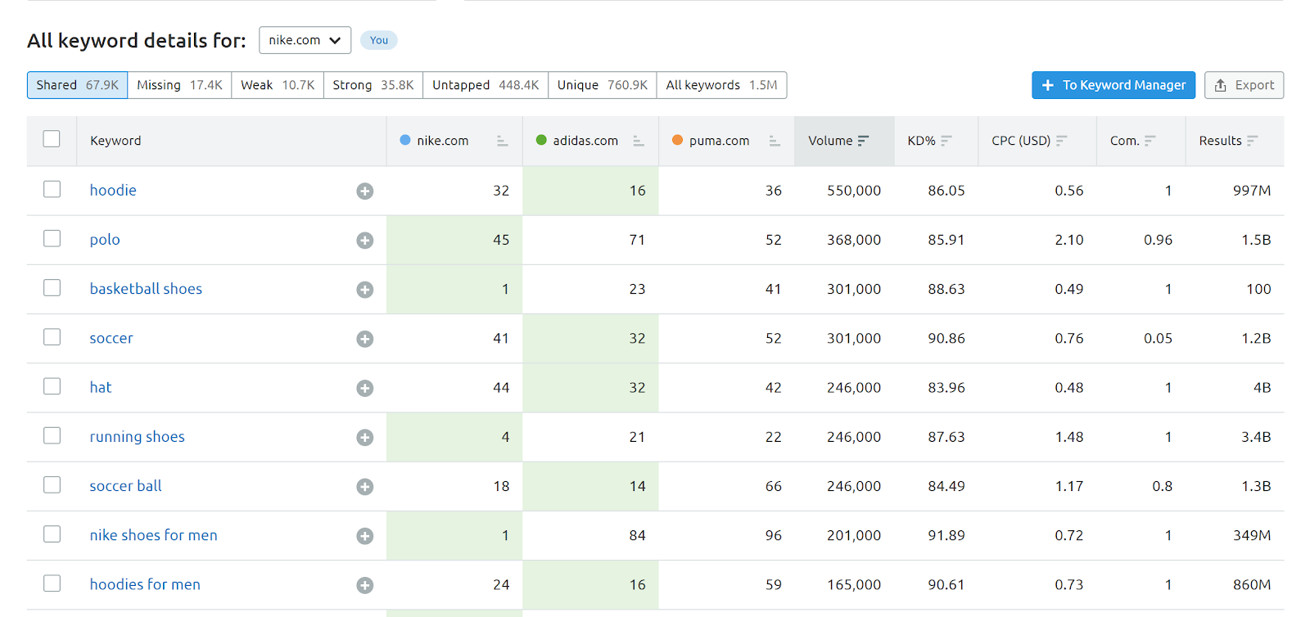Click running shoes CPC value 1.48
This screenshot has width=1310, height=617.
1069,437
